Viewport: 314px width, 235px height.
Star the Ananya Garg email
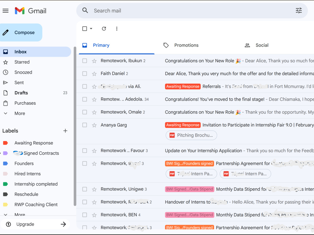click(94, 125)
